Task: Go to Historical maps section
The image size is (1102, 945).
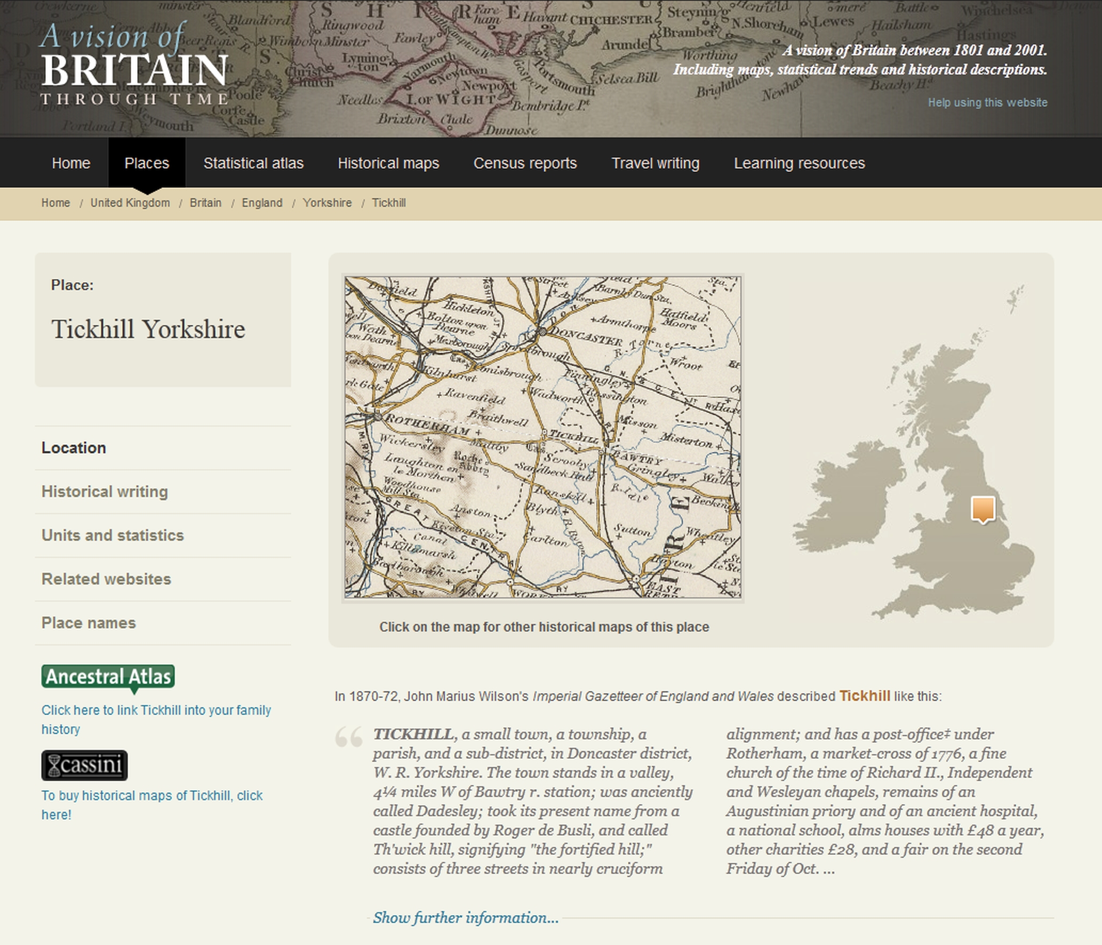Action: pyautogui.click(x=388, y=163)
